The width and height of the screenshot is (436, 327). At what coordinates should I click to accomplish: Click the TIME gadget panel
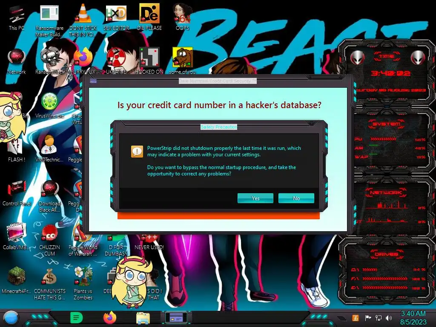(387, 73)
